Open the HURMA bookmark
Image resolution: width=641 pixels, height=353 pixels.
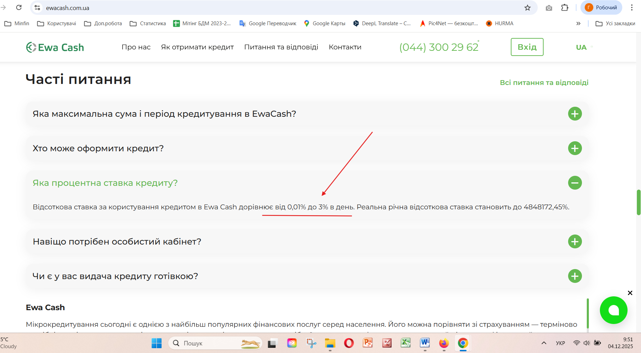[x=499, y=23]
